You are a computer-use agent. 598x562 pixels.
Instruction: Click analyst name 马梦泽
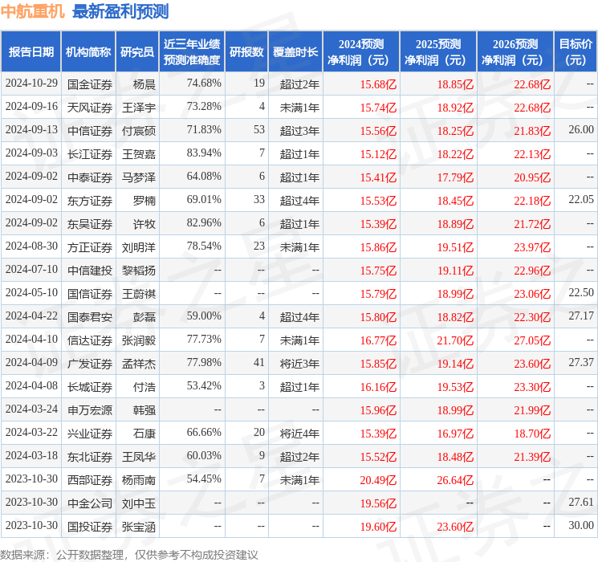pos(138,177)
